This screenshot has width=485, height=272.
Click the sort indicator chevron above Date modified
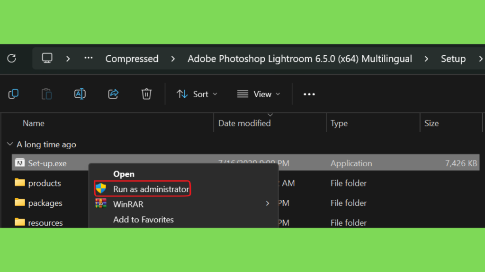(x=270, y=115)
